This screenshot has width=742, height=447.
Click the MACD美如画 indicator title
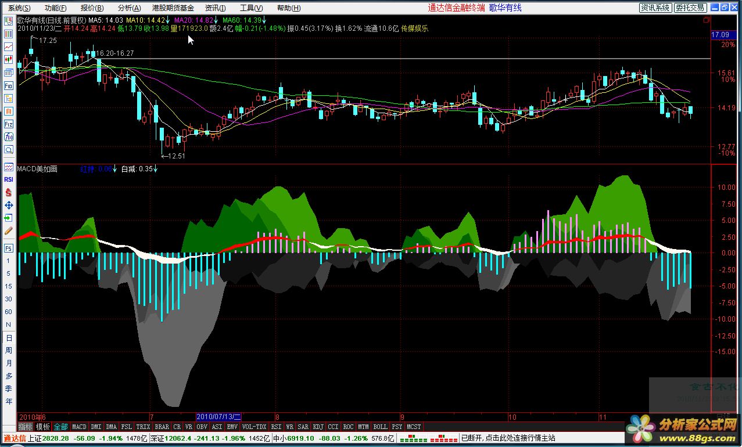tap(37, 169)
